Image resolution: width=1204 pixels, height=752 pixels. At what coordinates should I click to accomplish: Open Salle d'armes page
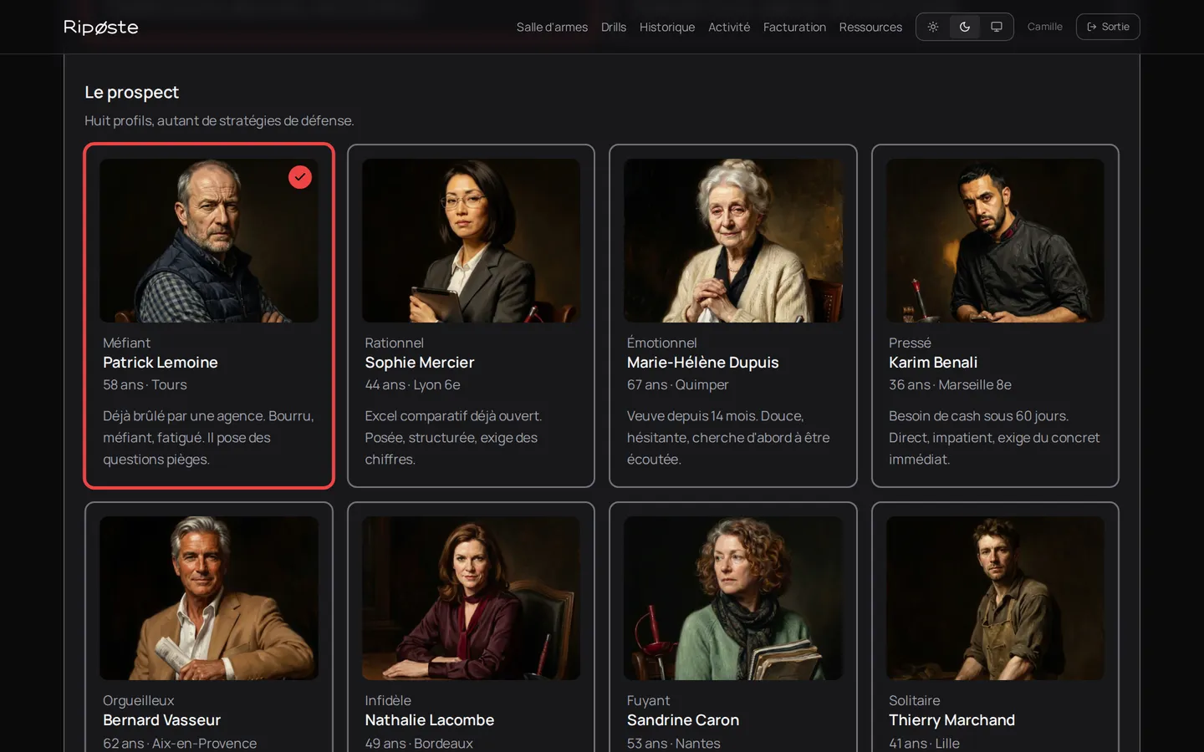pos(552,27)
